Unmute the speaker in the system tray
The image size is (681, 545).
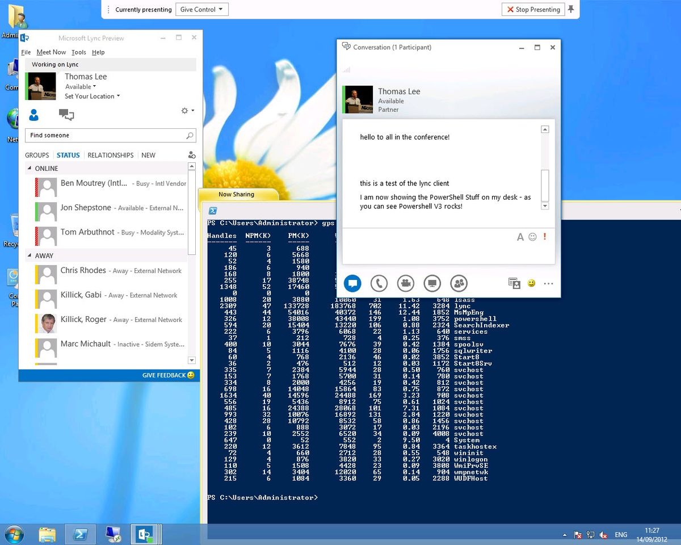pyautogui.click(x=603, y=534)
